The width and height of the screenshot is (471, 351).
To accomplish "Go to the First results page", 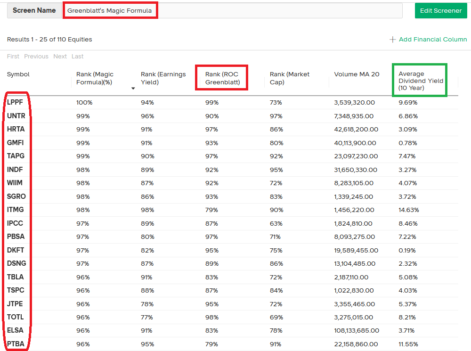I will click(x=13, y=57).
